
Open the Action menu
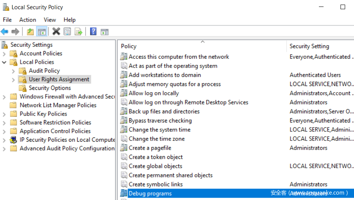pyautogui.click(x=27, y=20)
